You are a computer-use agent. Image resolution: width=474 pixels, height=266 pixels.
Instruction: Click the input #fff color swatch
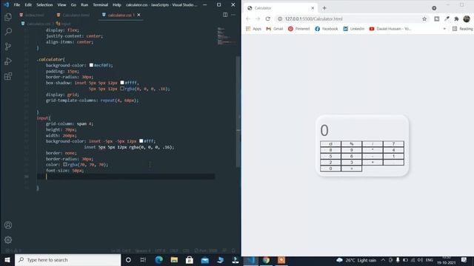tap(141, 141)
